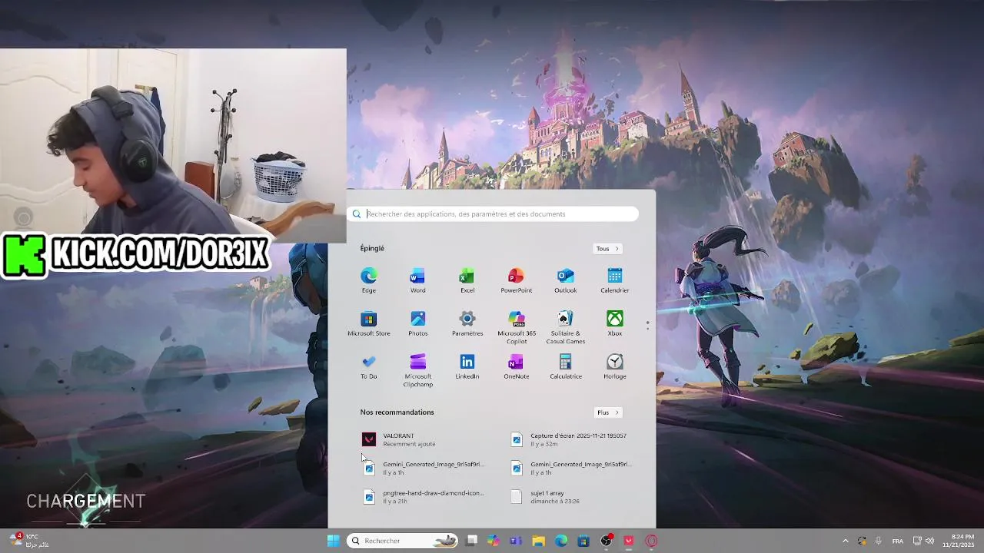Viewport: 984px width, 553px height.
Task: Open Capture d'écran 2025-11-21 195057 file
Action: [572, 439]
